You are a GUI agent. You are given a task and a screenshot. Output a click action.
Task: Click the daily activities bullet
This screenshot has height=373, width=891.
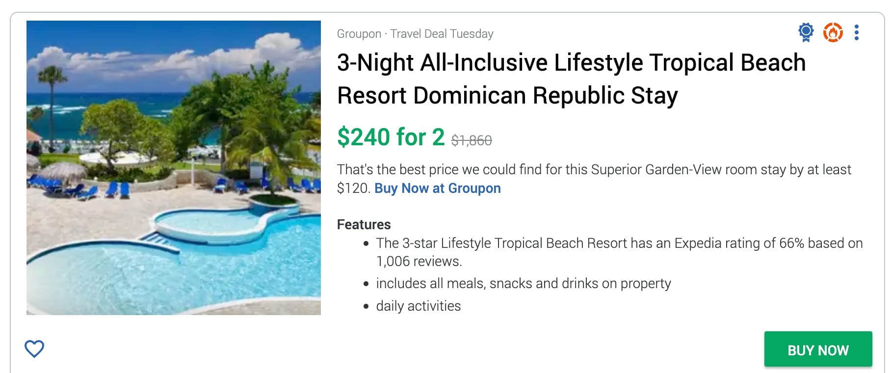coord(418,306)
